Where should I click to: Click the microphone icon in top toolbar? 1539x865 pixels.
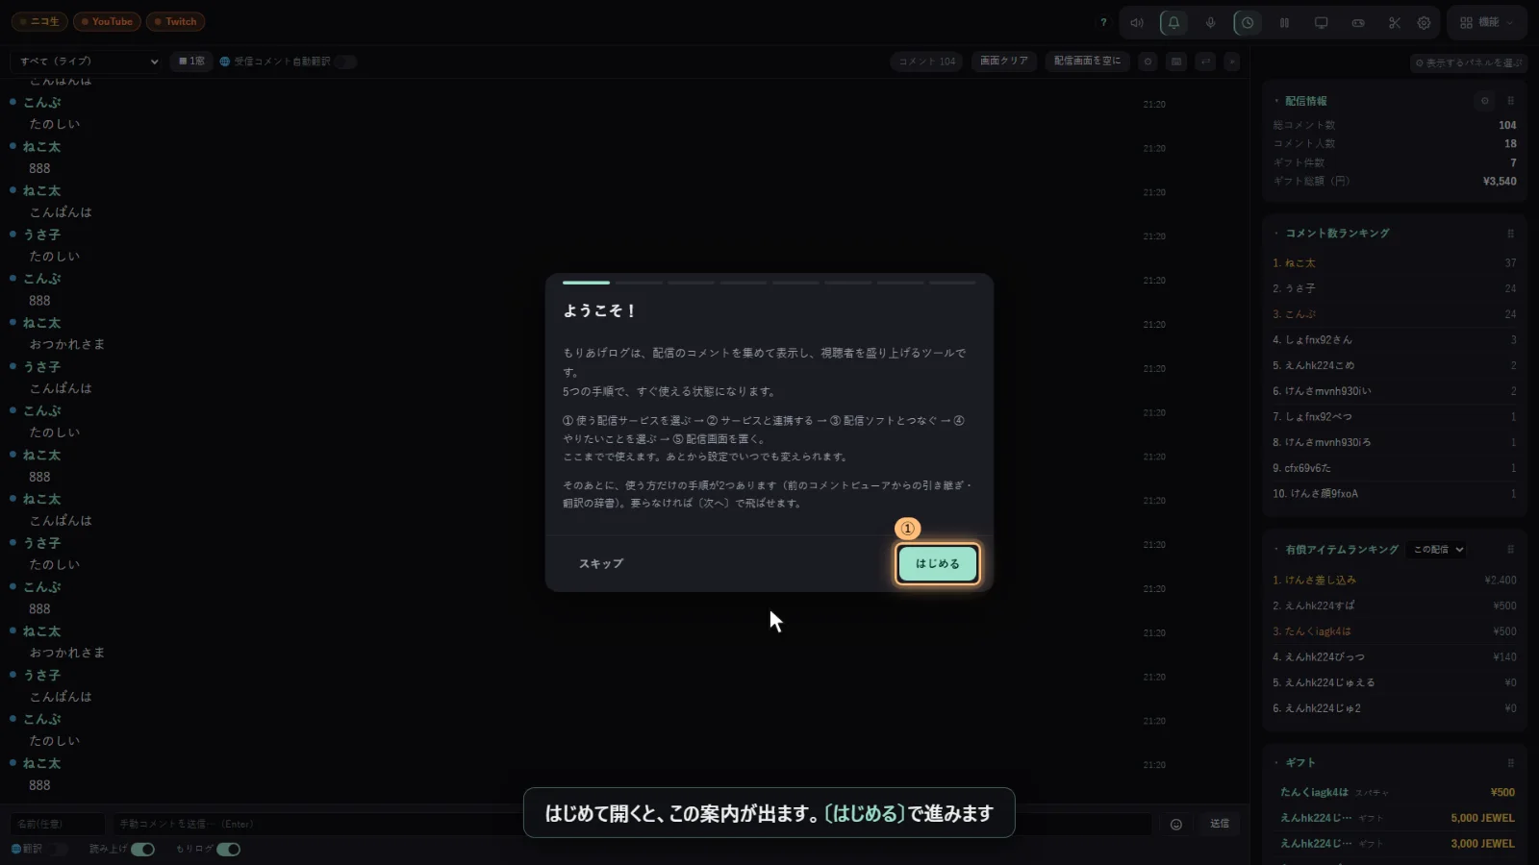coord(1210,23)
